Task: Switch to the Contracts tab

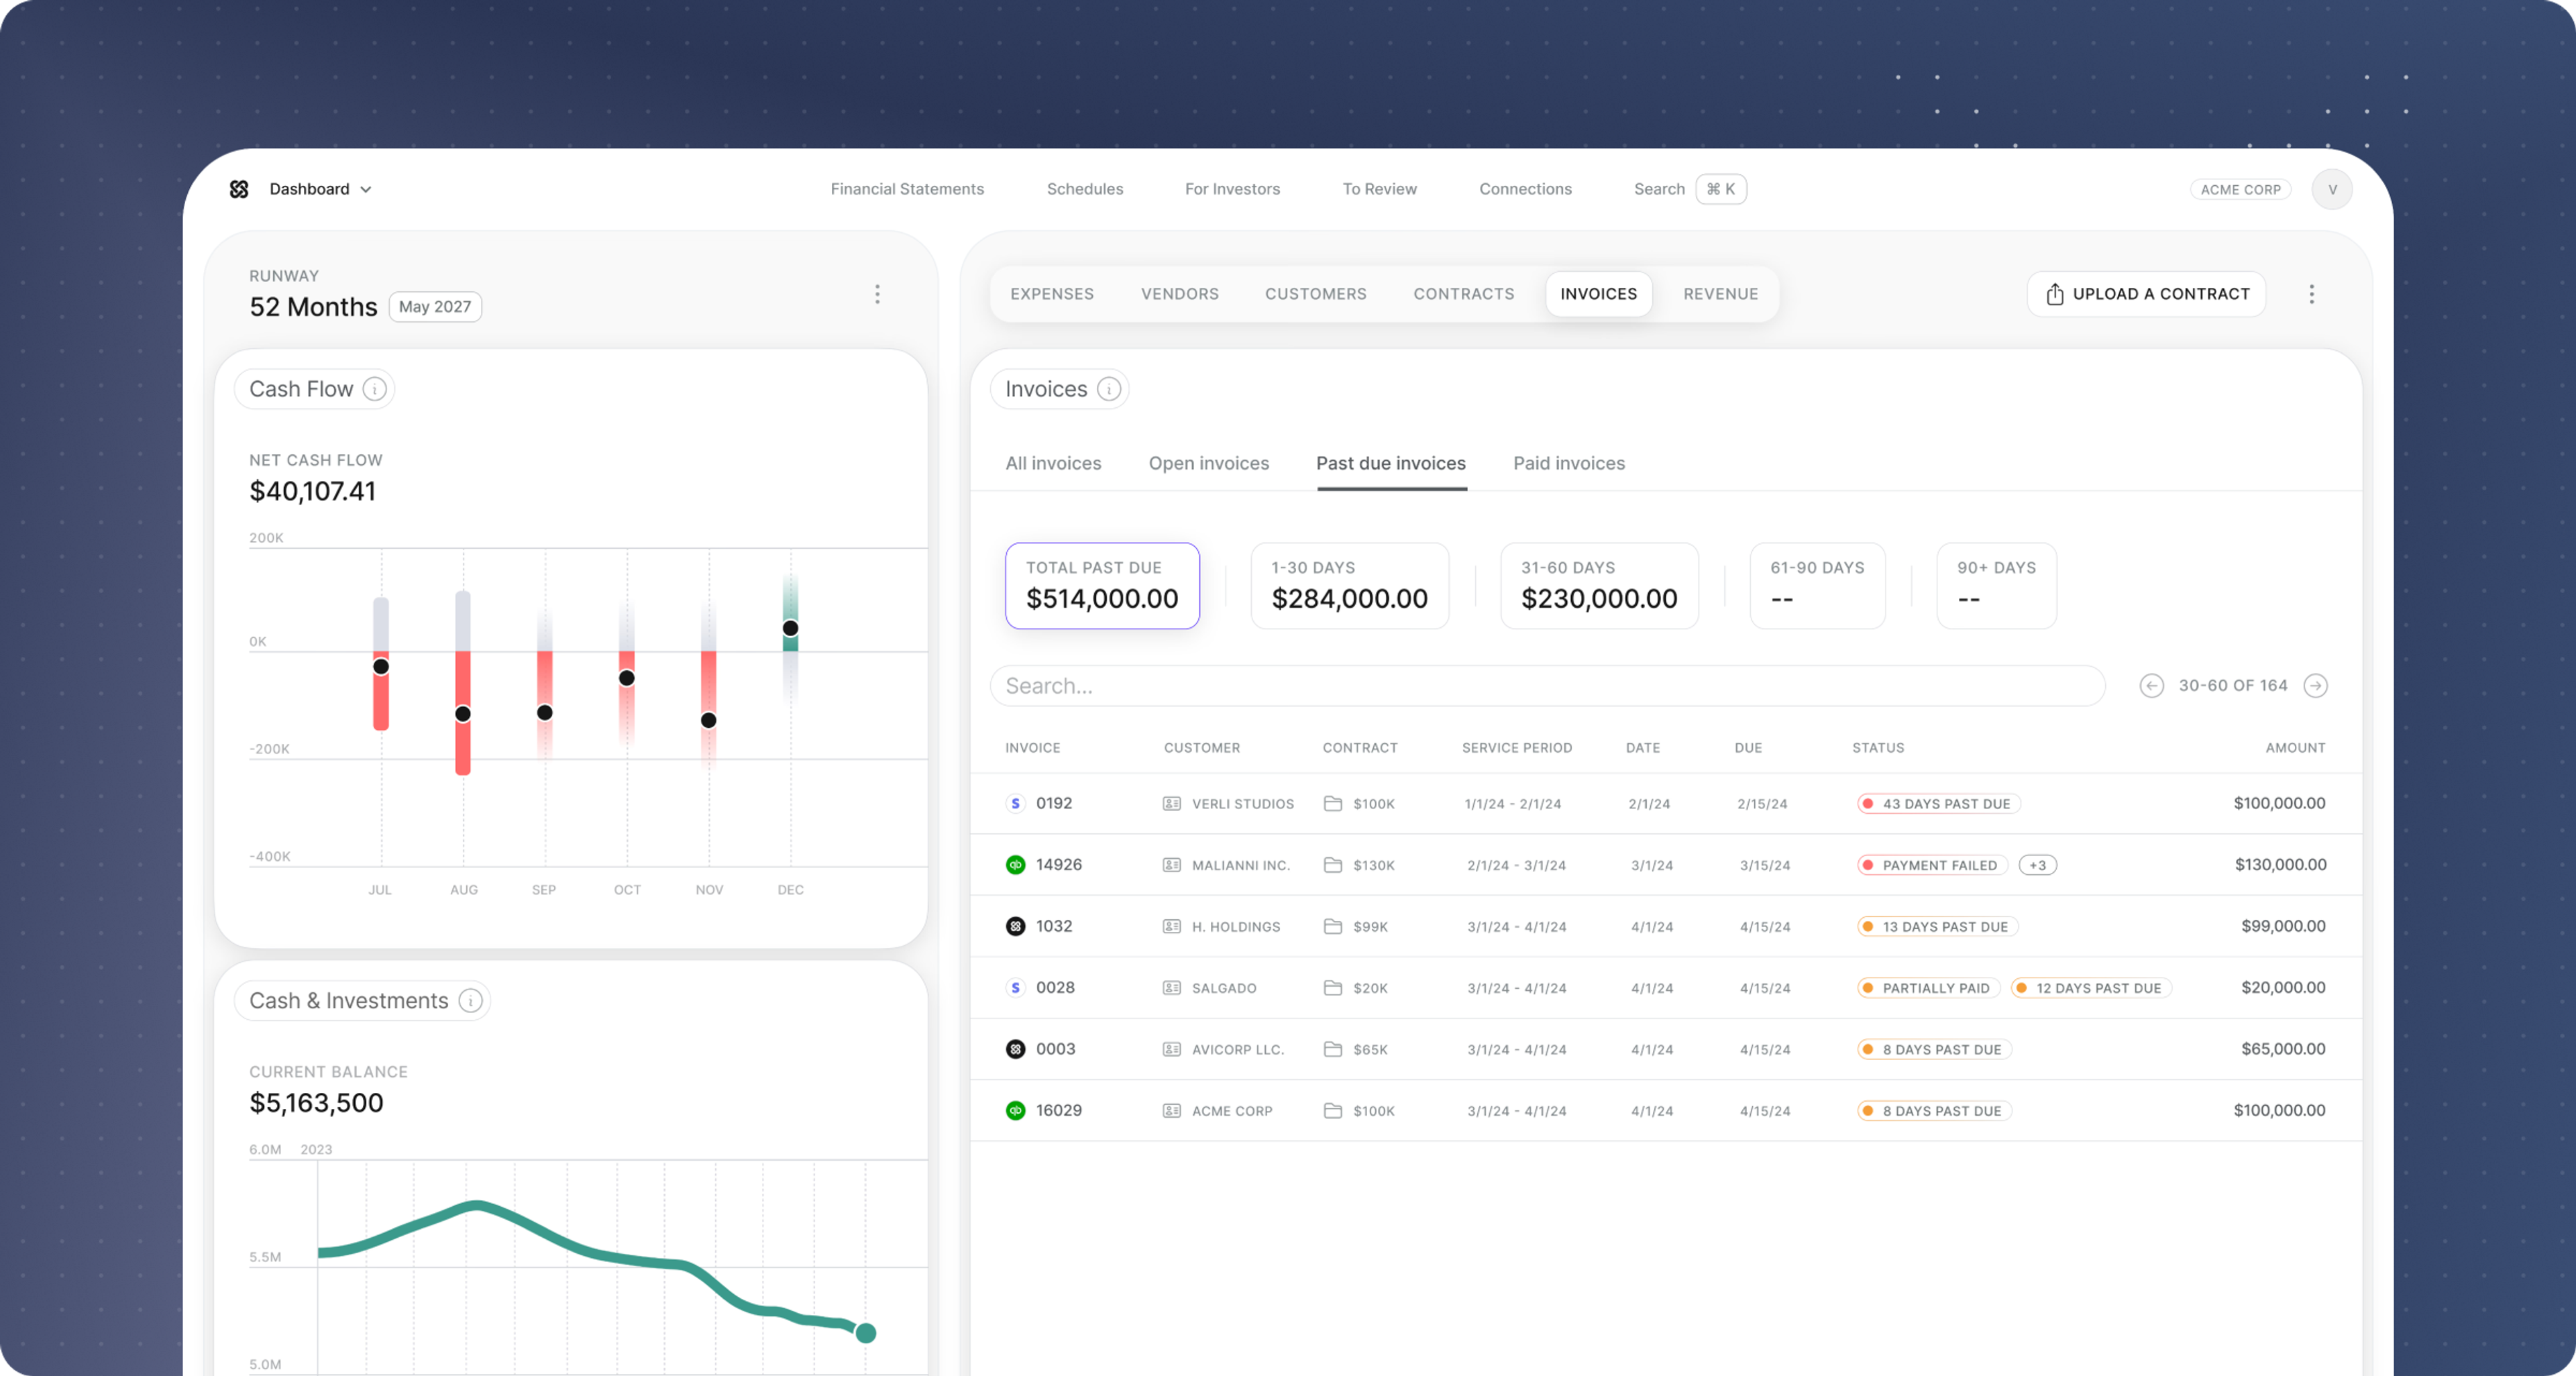Action: [x=1463, y=294]
